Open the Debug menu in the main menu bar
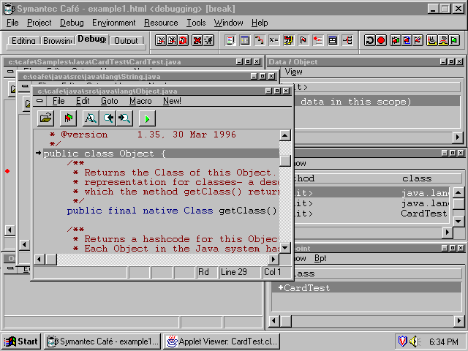The image size is (468, 351). (x=72, y=23)
